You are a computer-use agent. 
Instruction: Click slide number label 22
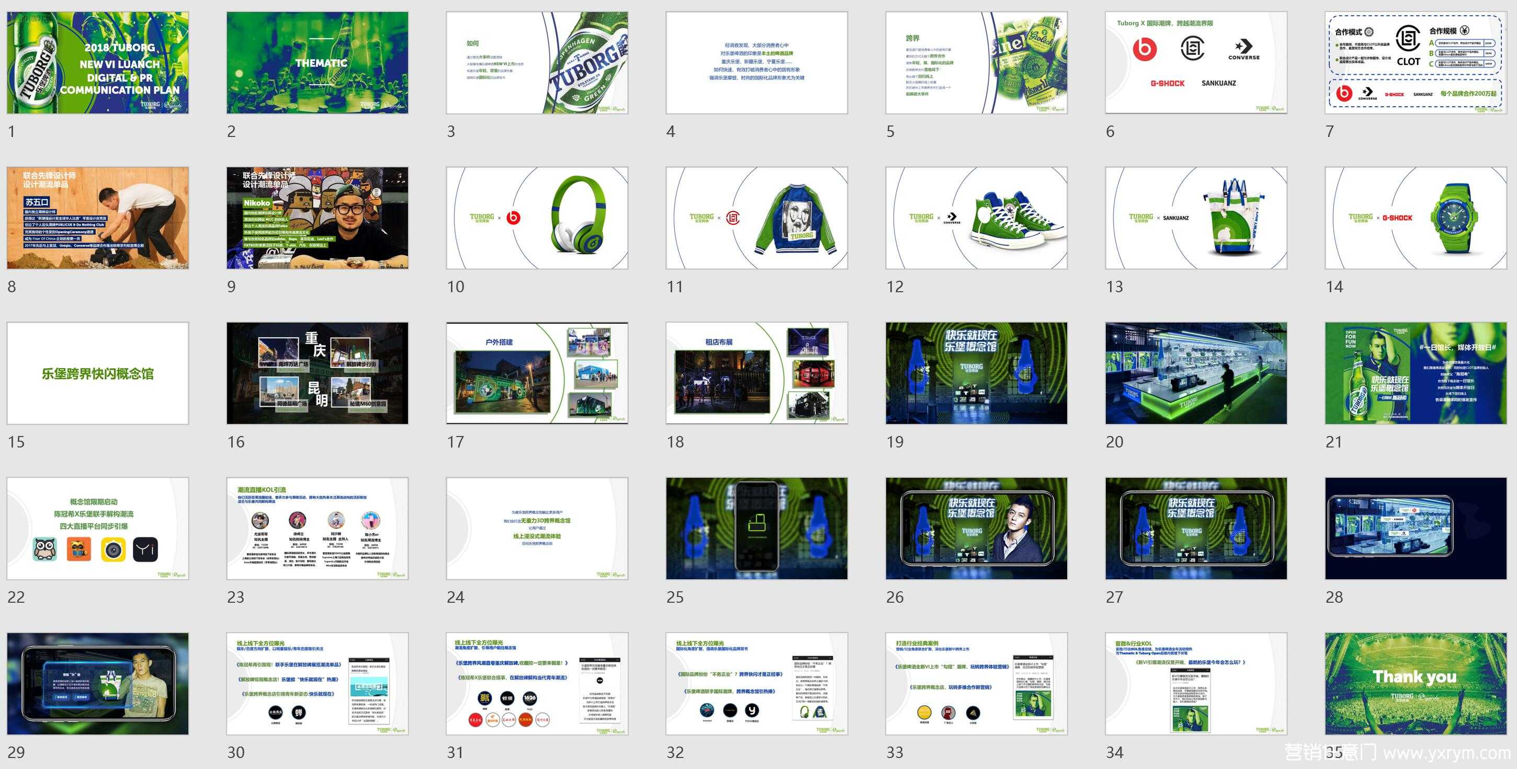coord(17,597)
